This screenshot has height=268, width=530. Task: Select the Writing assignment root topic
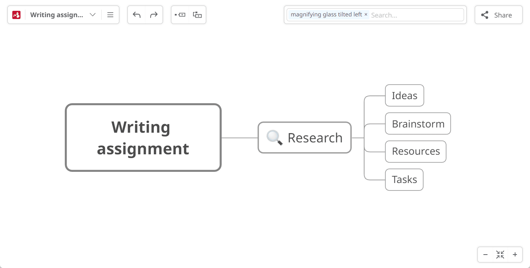[x=143, y=138]
